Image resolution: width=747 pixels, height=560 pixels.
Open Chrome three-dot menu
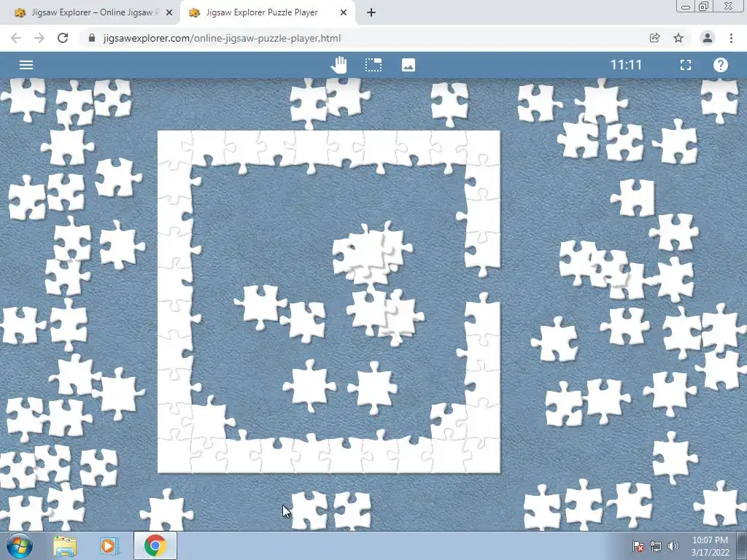pyautogui.click(x=731, y=38)
